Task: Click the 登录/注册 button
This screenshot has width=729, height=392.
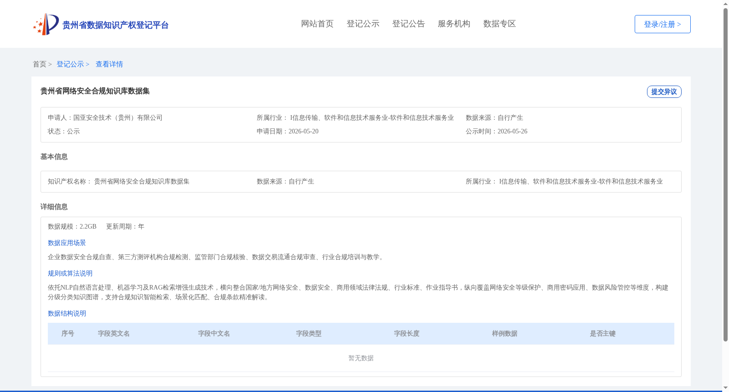Action: pyautogui.click(x=662, y=24)
